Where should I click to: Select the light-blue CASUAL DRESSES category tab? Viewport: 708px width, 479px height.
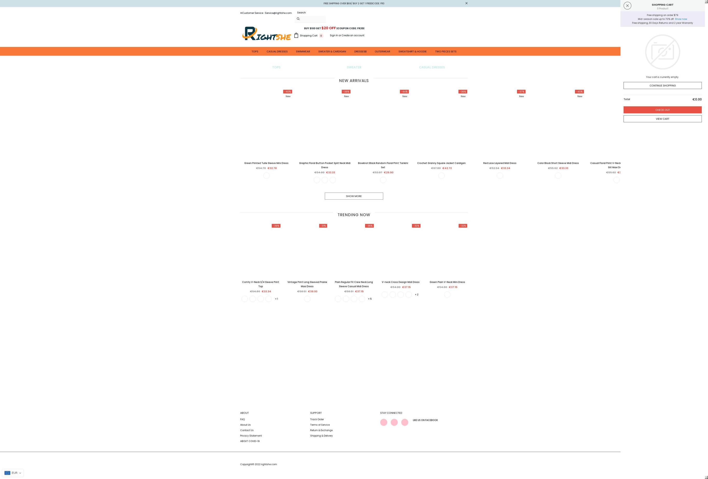click(432, 68)
